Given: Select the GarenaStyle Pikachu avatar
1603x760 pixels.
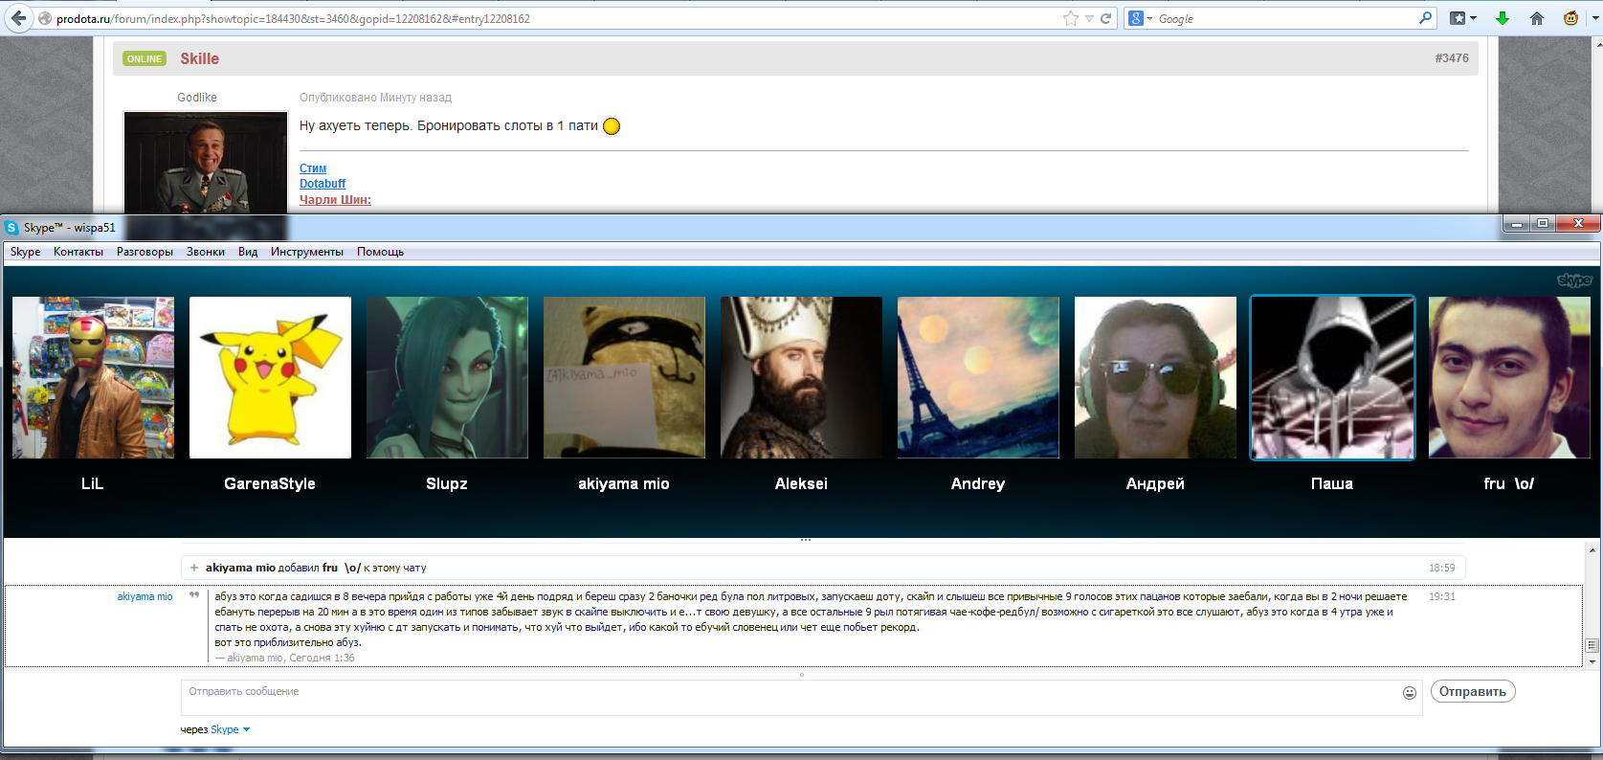Looking at the screenshot, I should (x=270, y=378).
